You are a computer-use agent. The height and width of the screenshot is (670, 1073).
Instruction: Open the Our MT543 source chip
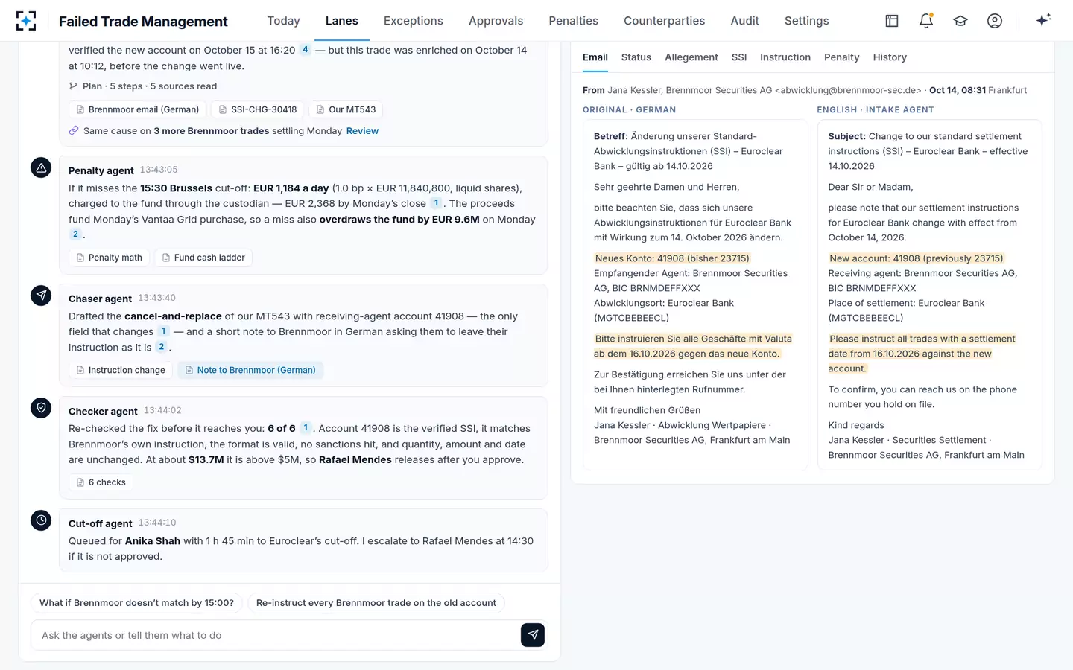click(x=346, y=109)
